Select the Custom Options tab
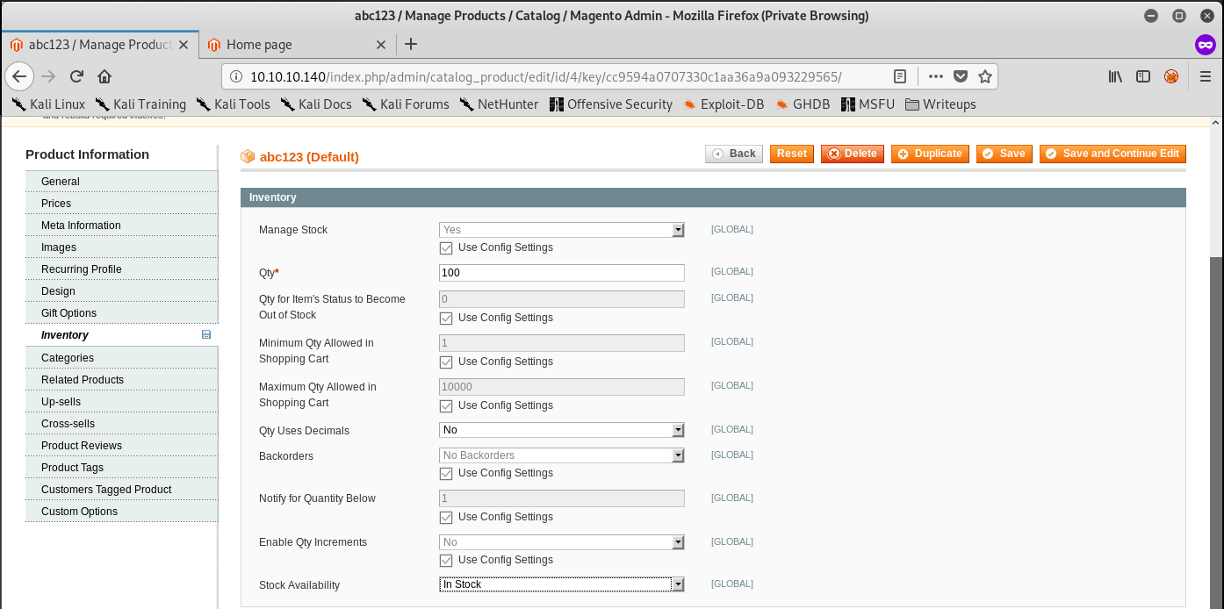The width and height of the screenshot is (1224, 609). click(x=121, y=512)
